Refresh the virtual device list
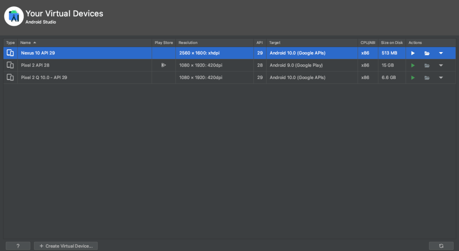Screen dimensions: 459x251 point(441,246)
